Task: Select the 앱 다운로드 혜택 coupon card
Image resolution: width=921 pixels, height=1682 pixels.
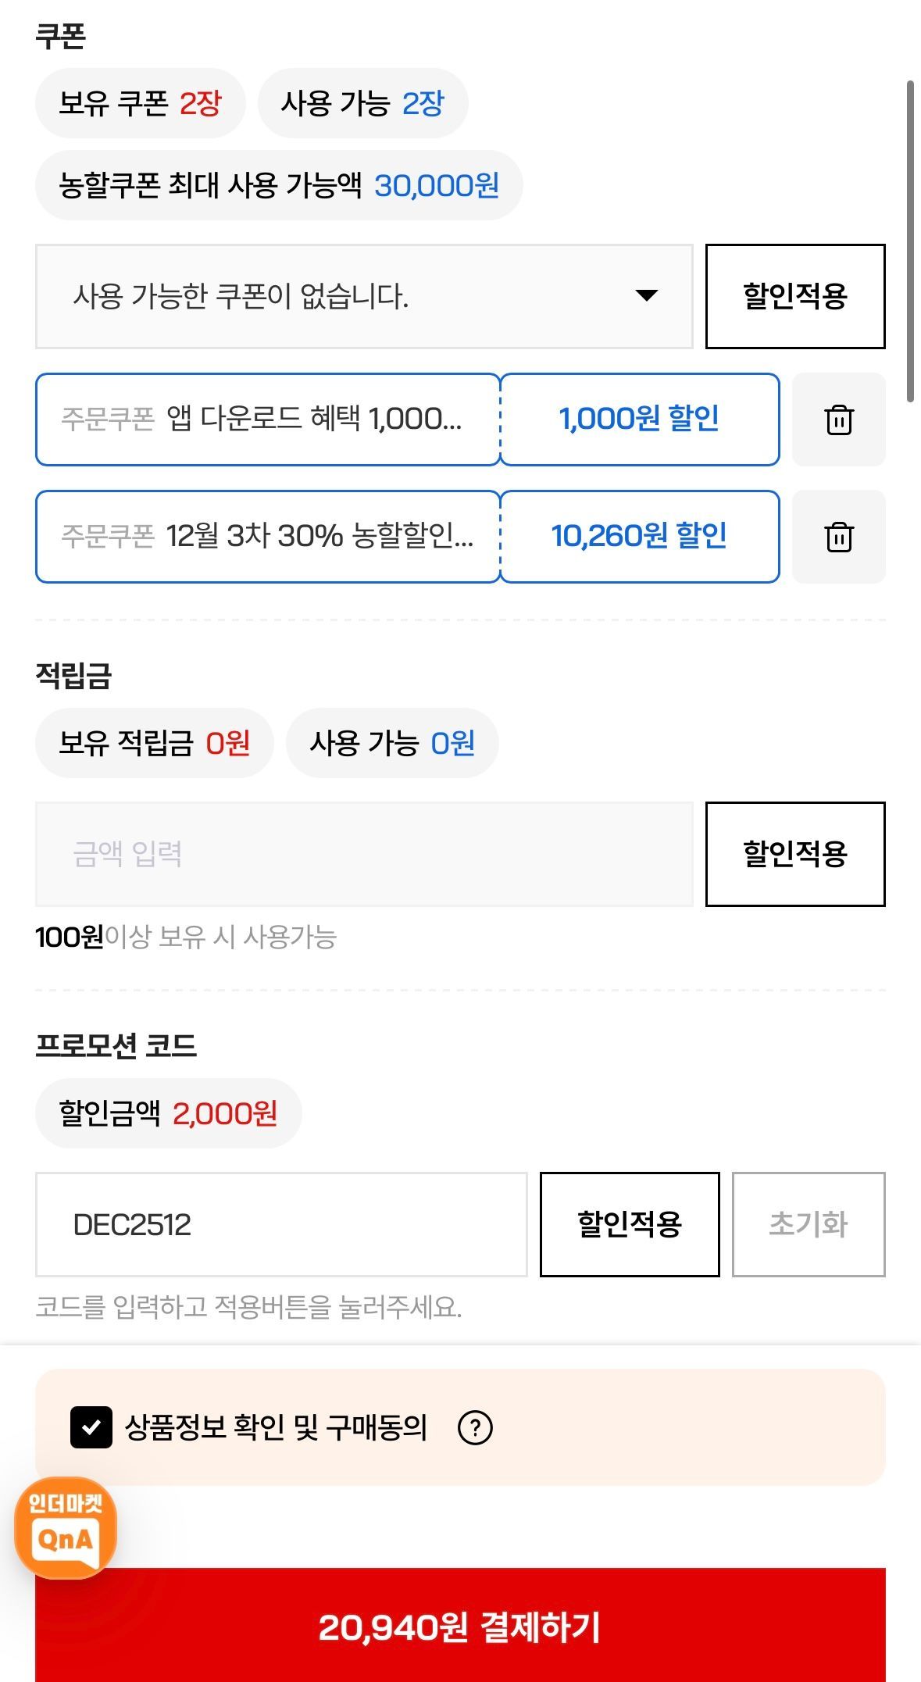Action: (267, 420)
